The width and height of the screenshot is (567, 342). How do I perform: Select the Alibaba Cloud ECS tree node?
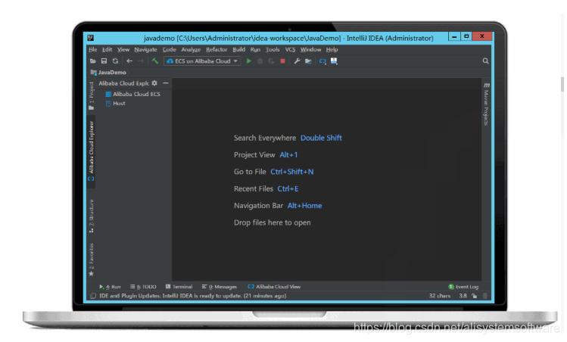click(x=136, y=94)
